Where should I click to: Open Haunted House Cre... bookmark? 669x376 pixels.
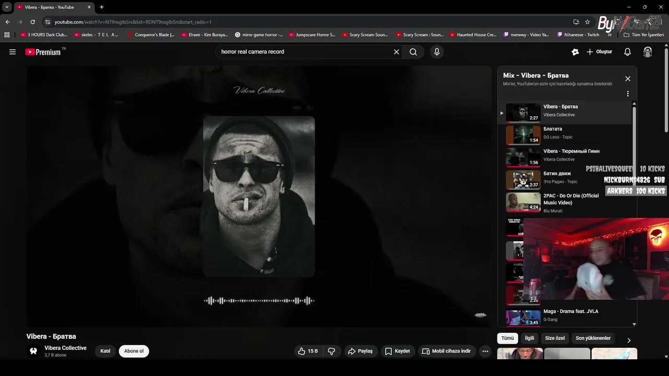coord(472,35)
